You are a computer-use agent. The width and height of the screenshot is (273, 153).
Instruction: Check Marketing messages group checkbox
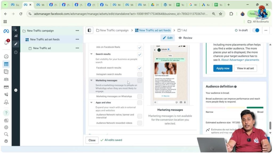pos(140,81)
